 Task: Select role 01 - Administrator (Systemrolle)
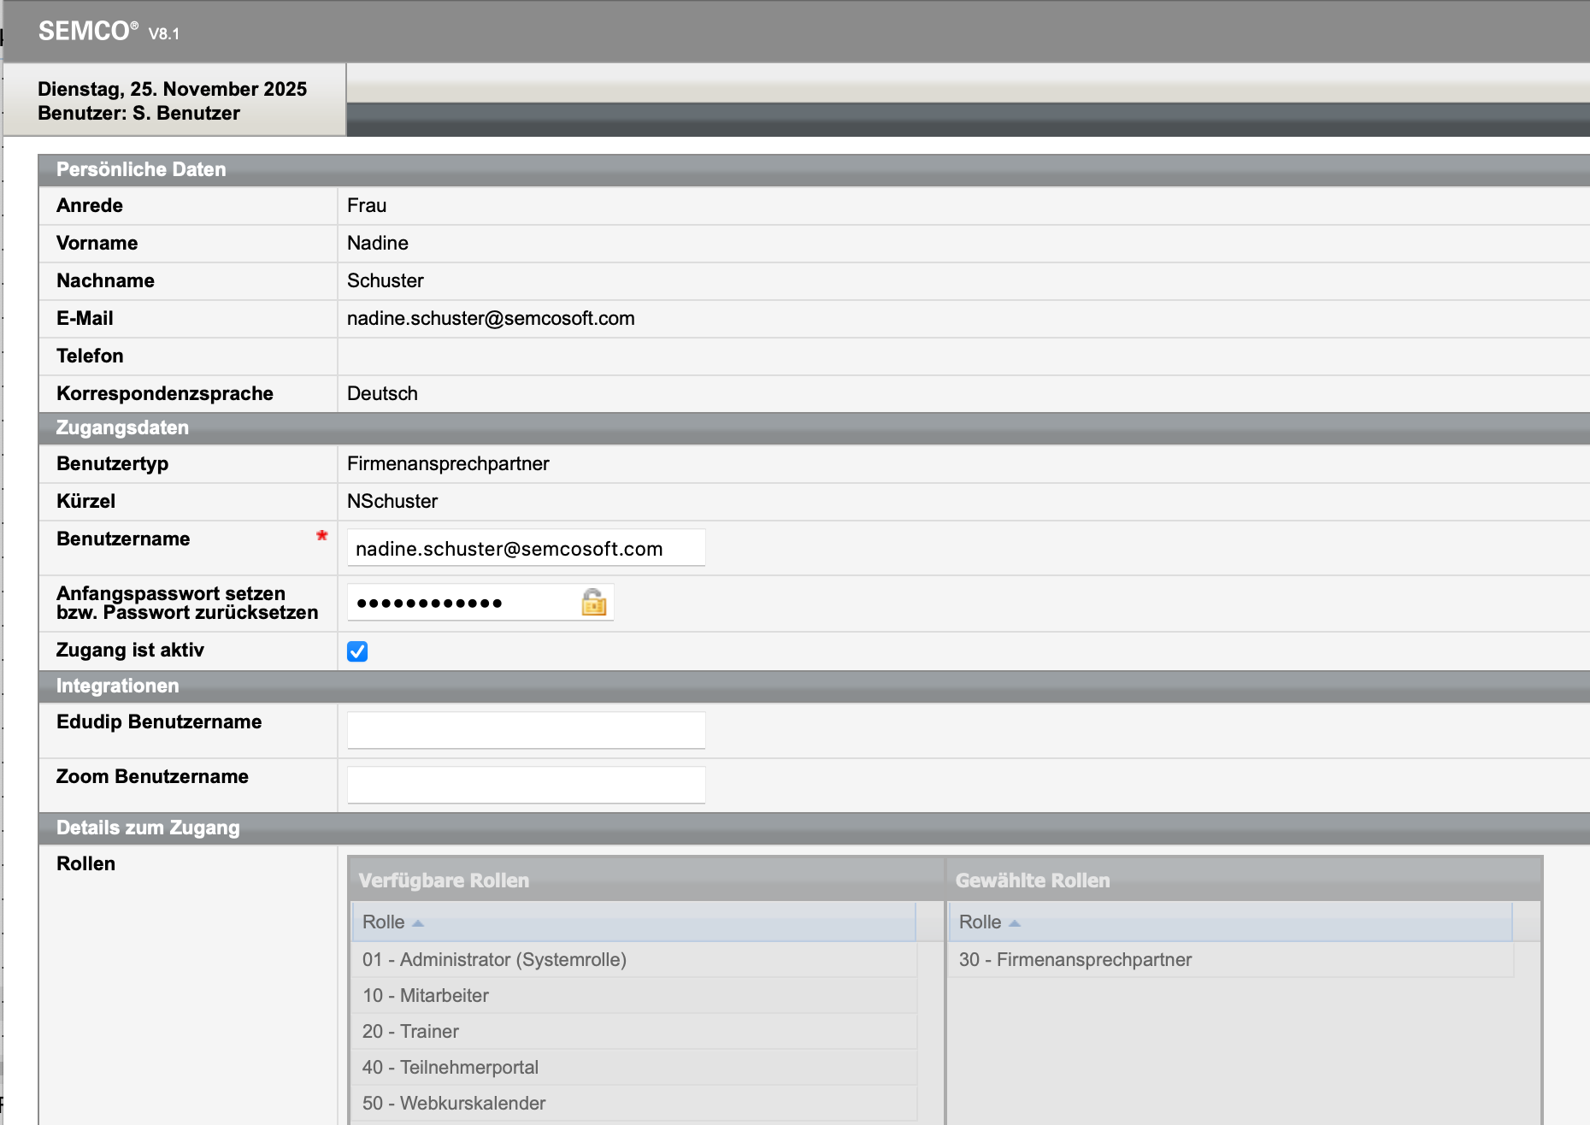494,959
